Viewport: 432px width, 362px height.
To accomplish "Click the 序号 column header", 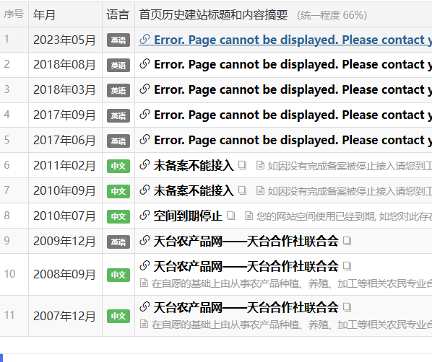I will 14,14.
